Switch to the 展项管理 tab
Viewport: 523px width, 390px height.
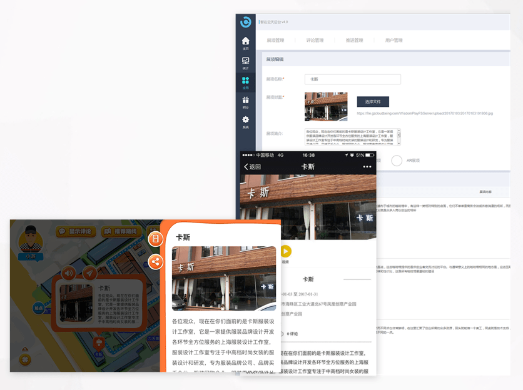point(275,41)
